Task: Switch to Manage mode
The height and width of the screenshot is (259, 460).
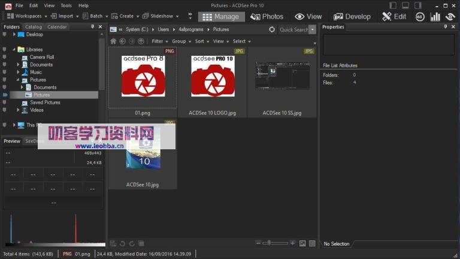Action: [x=221, y=17]
